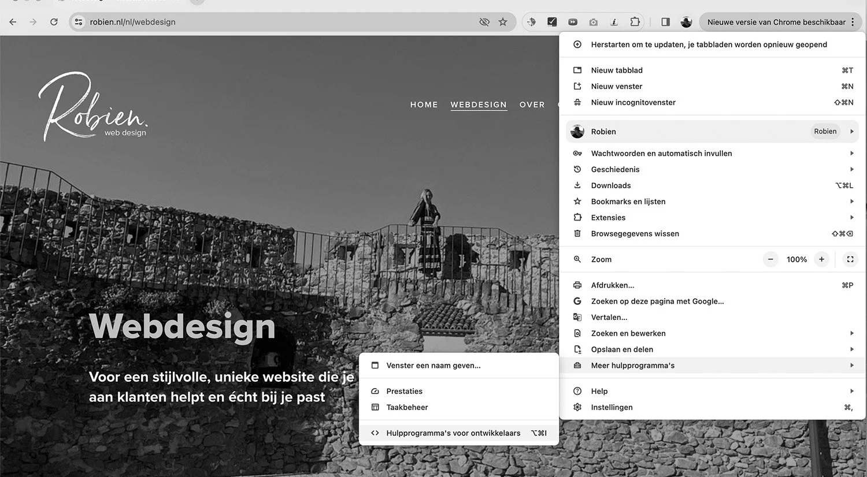Screen dimensions: 867x477
Task: Select Nieuw incognitovenster
Action: [633, 102]
